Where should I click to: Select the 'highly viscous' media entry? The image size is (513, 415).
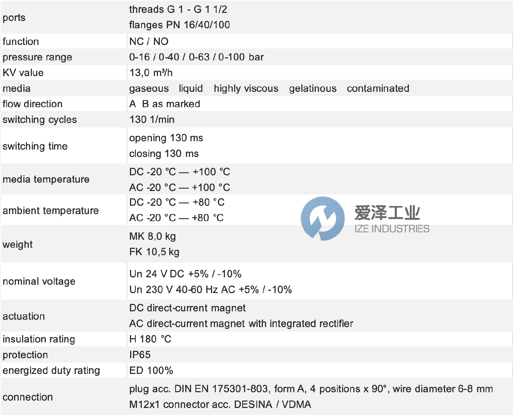246,89
